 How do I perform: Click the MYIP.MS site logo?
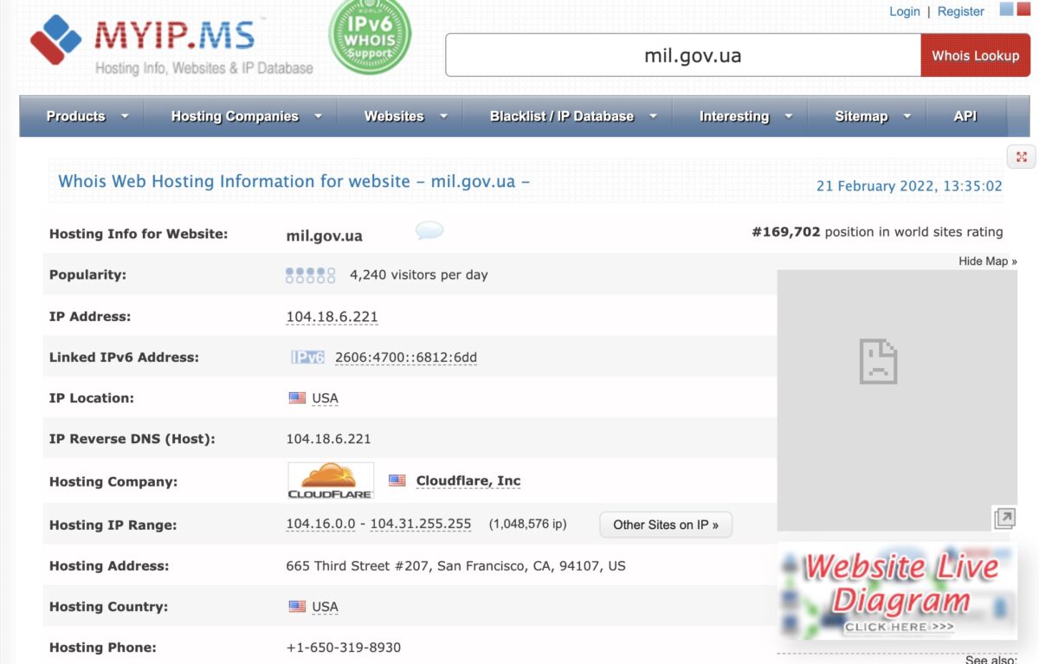pos(171,45)
